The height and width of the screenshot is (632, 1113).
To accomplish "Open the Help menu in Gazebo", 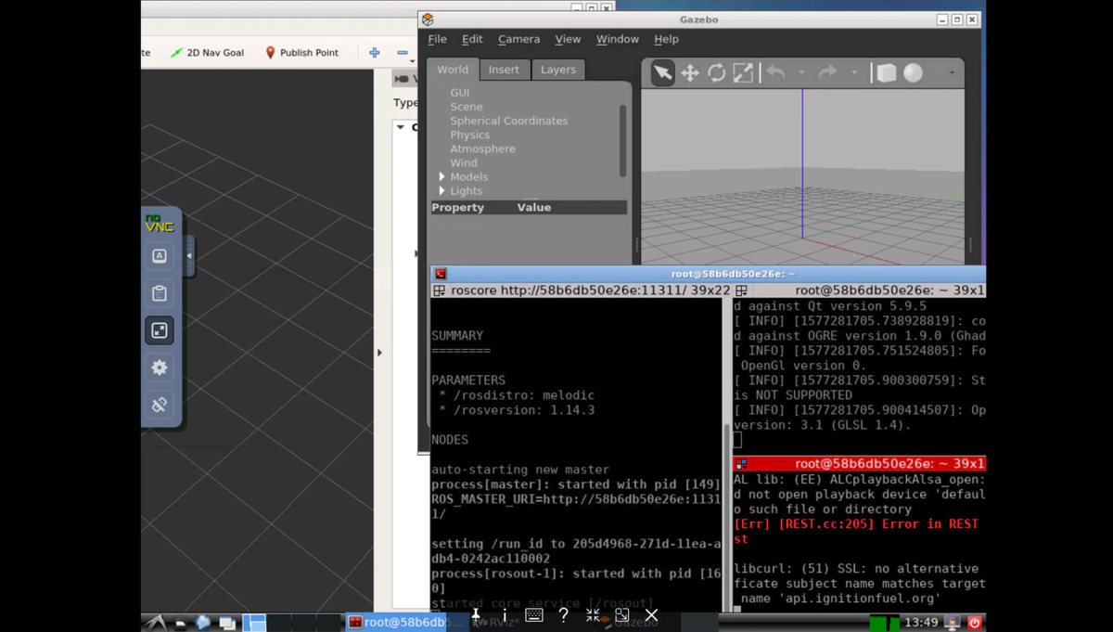I will 666,39.
